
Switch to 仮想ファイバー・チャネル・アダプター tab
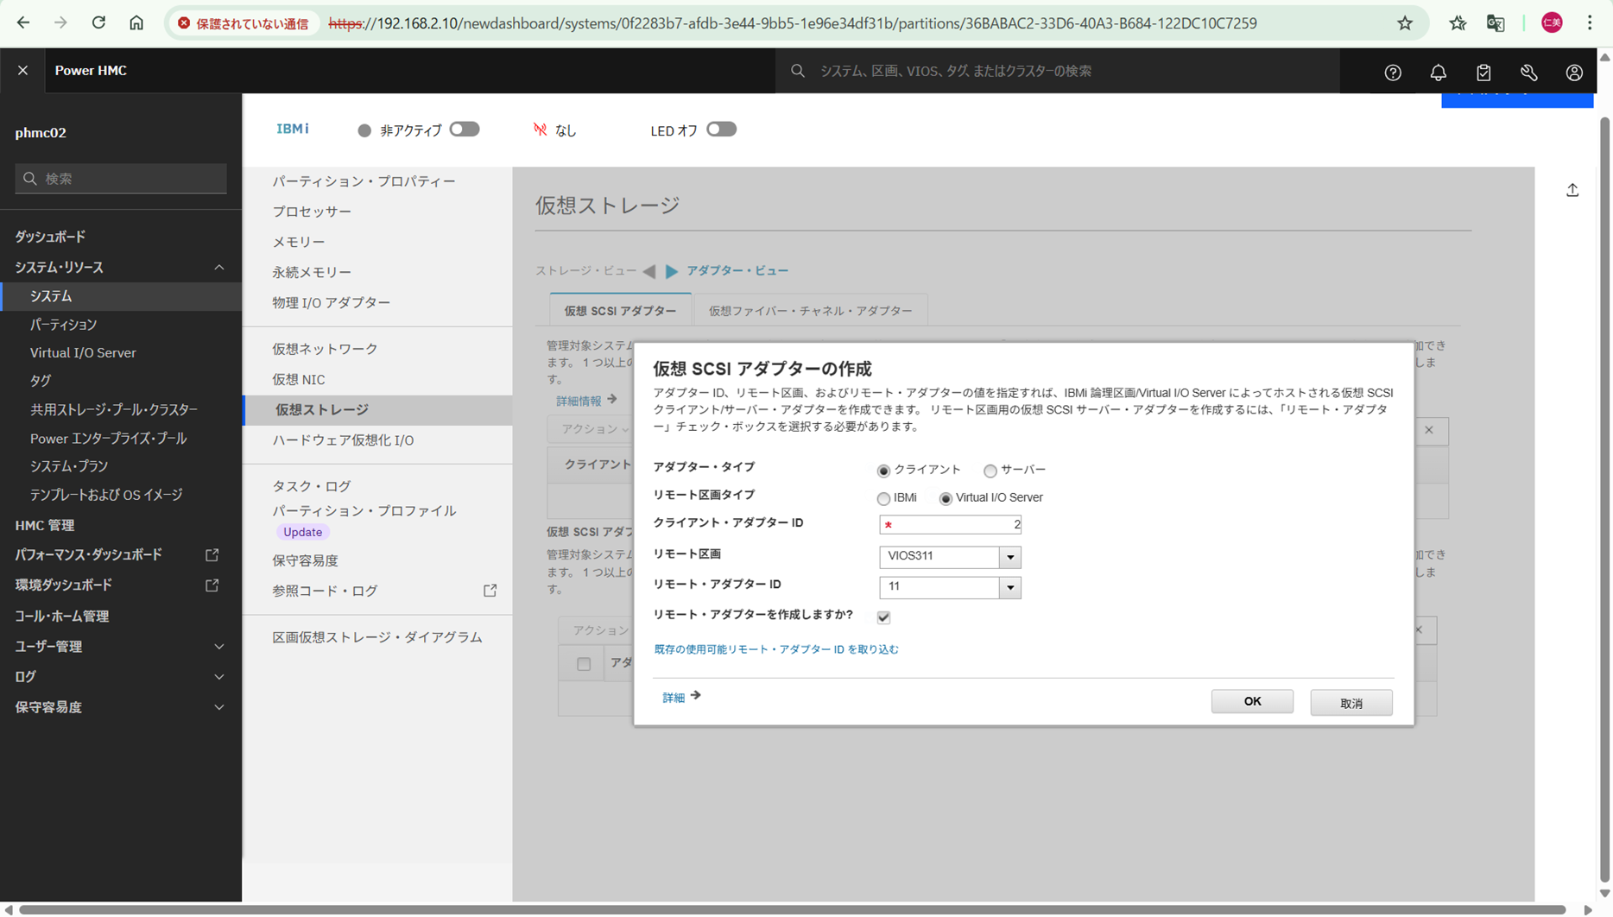[x=810, y=311]
